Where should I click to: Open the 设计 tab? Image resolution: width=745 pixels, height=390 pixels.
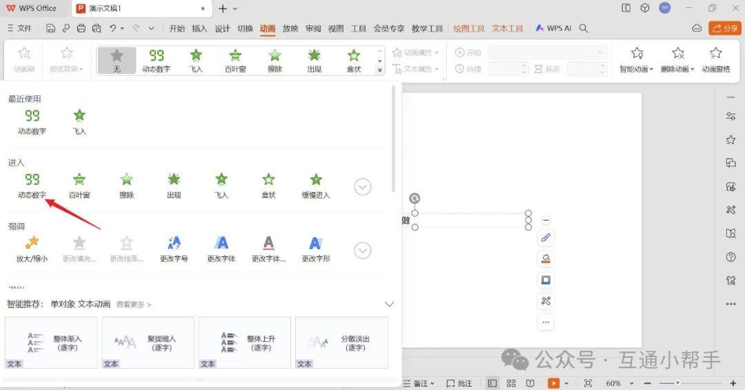[222, 28]
